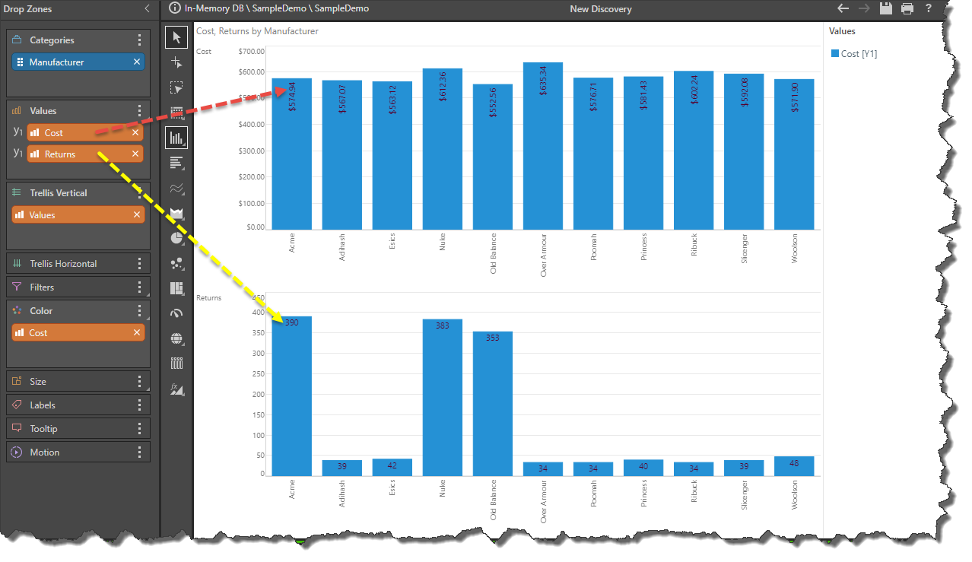Select the globe map visualization
This screenshot has height=562, width=972.
pyautogui.click(x=176, y=338)
